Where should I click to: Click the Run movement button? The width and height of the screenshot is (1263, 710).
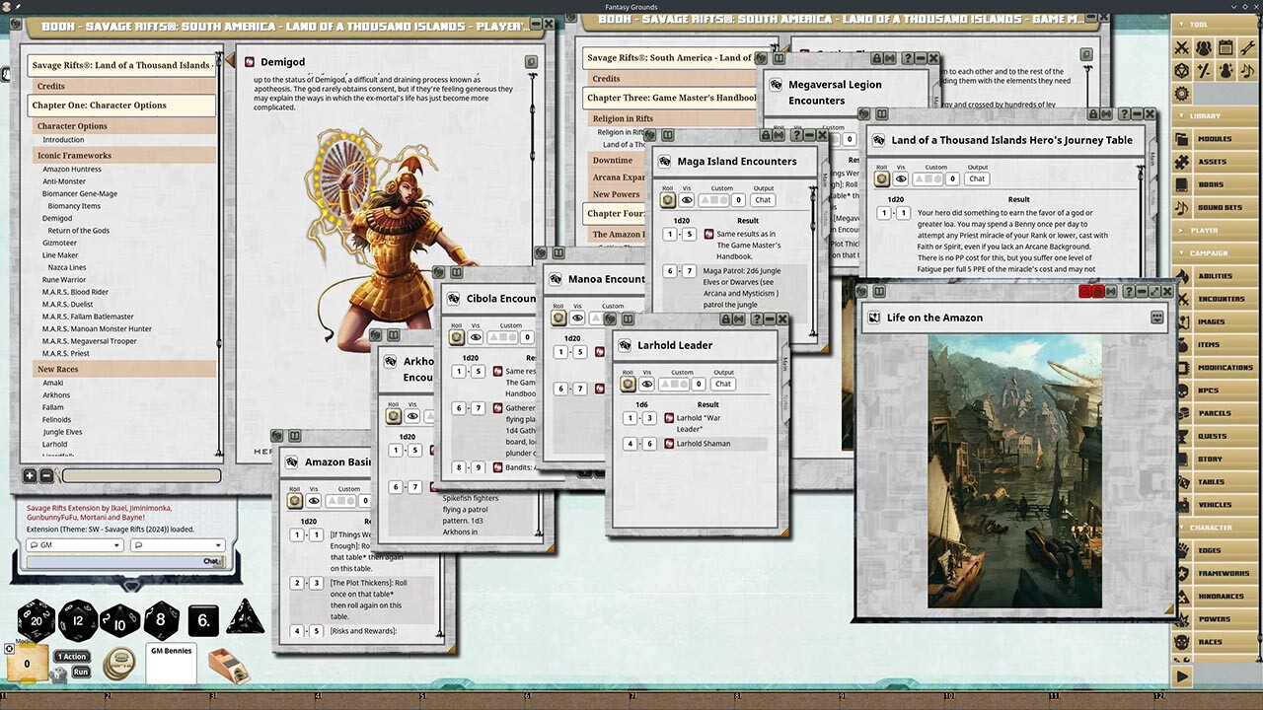click(81, 672)
